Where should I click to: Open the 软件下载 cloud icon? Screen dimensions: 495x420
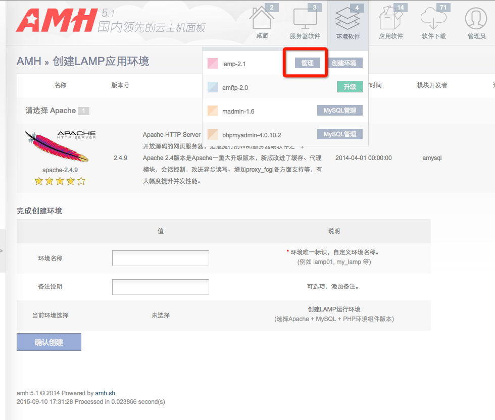(433, 19)
